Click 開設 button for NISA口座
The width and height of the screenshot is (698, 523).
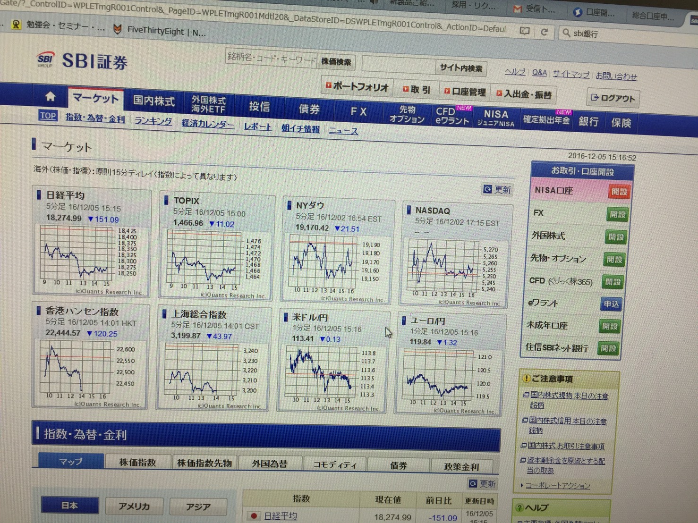pyautogui.click(x=619, y=191)
